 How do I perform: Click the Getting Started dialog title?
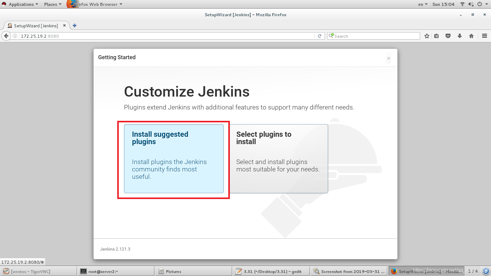pos(117,57)
